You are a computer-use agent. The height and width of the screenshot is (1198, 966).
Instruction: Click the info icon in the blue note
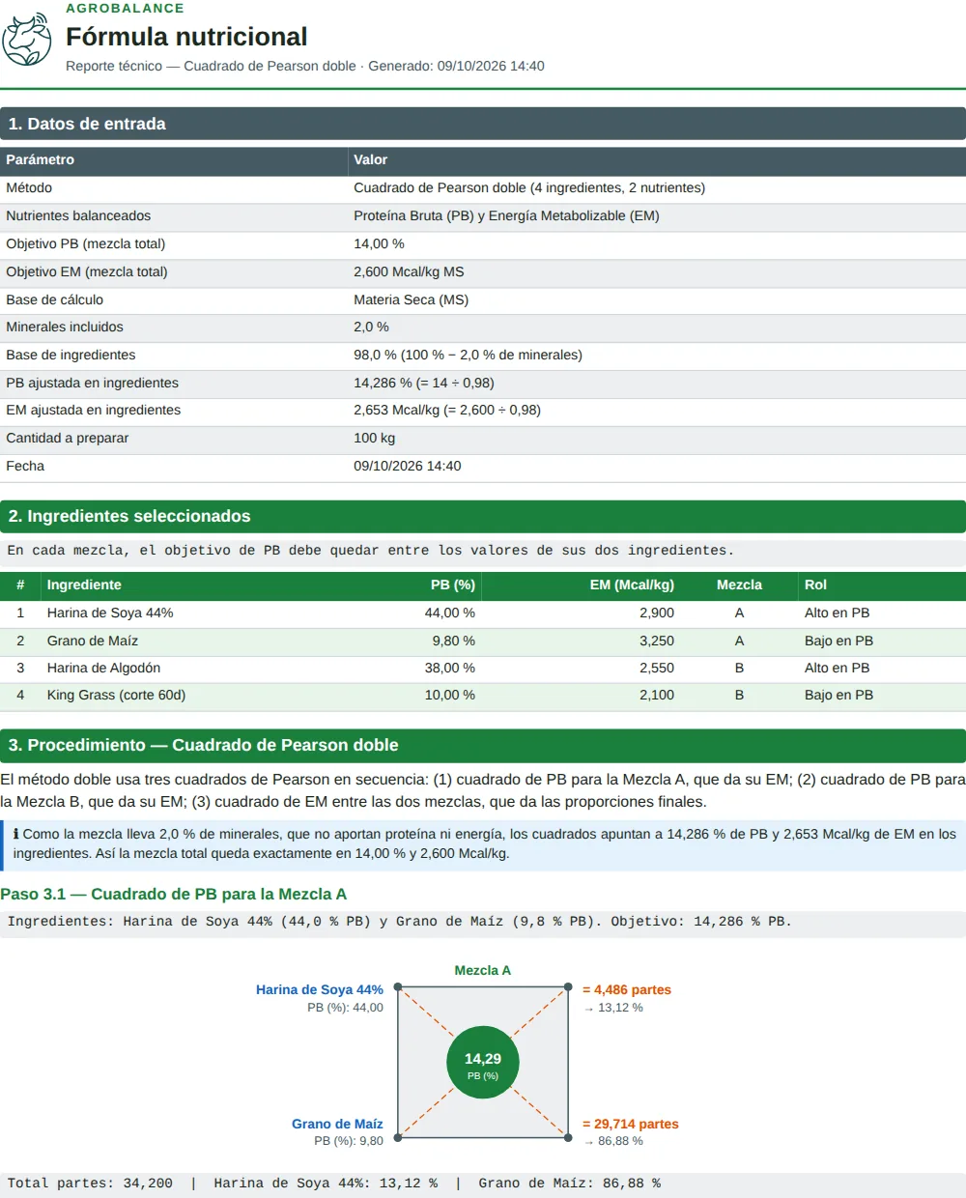16,834
